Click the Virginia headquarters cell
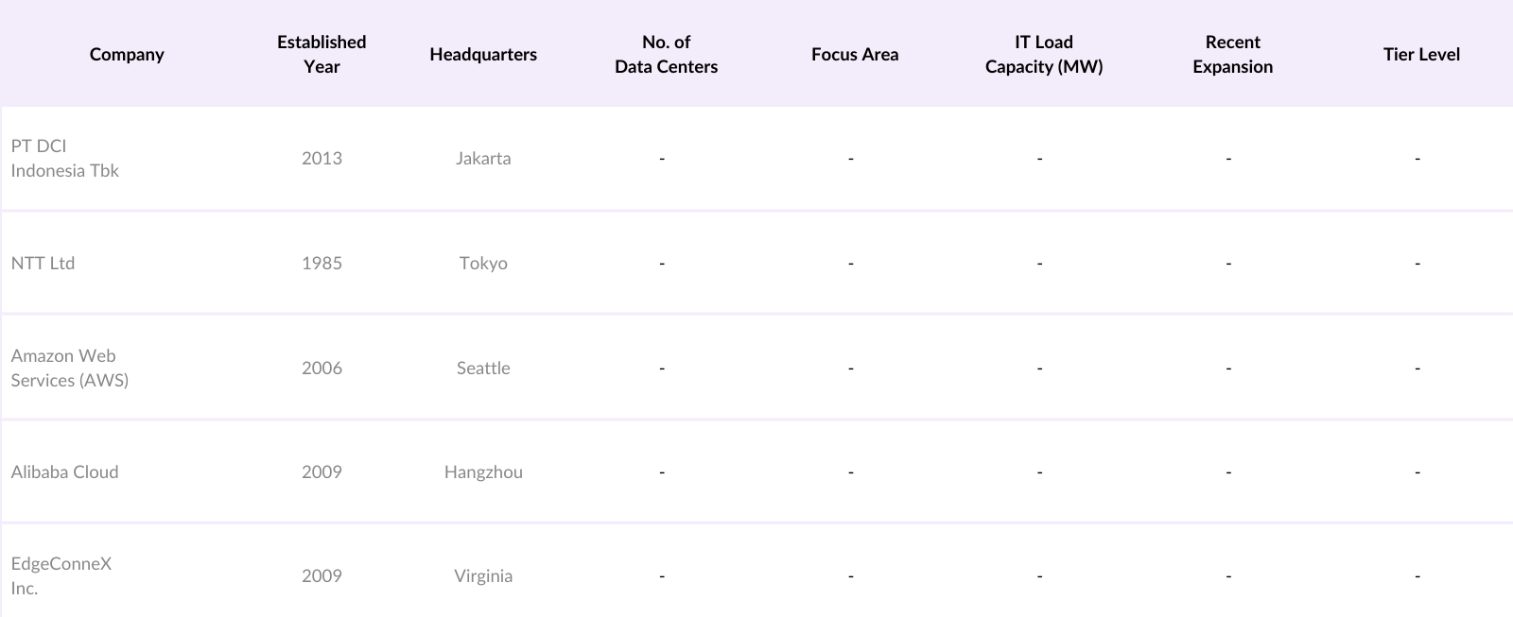 coord(483,575)
